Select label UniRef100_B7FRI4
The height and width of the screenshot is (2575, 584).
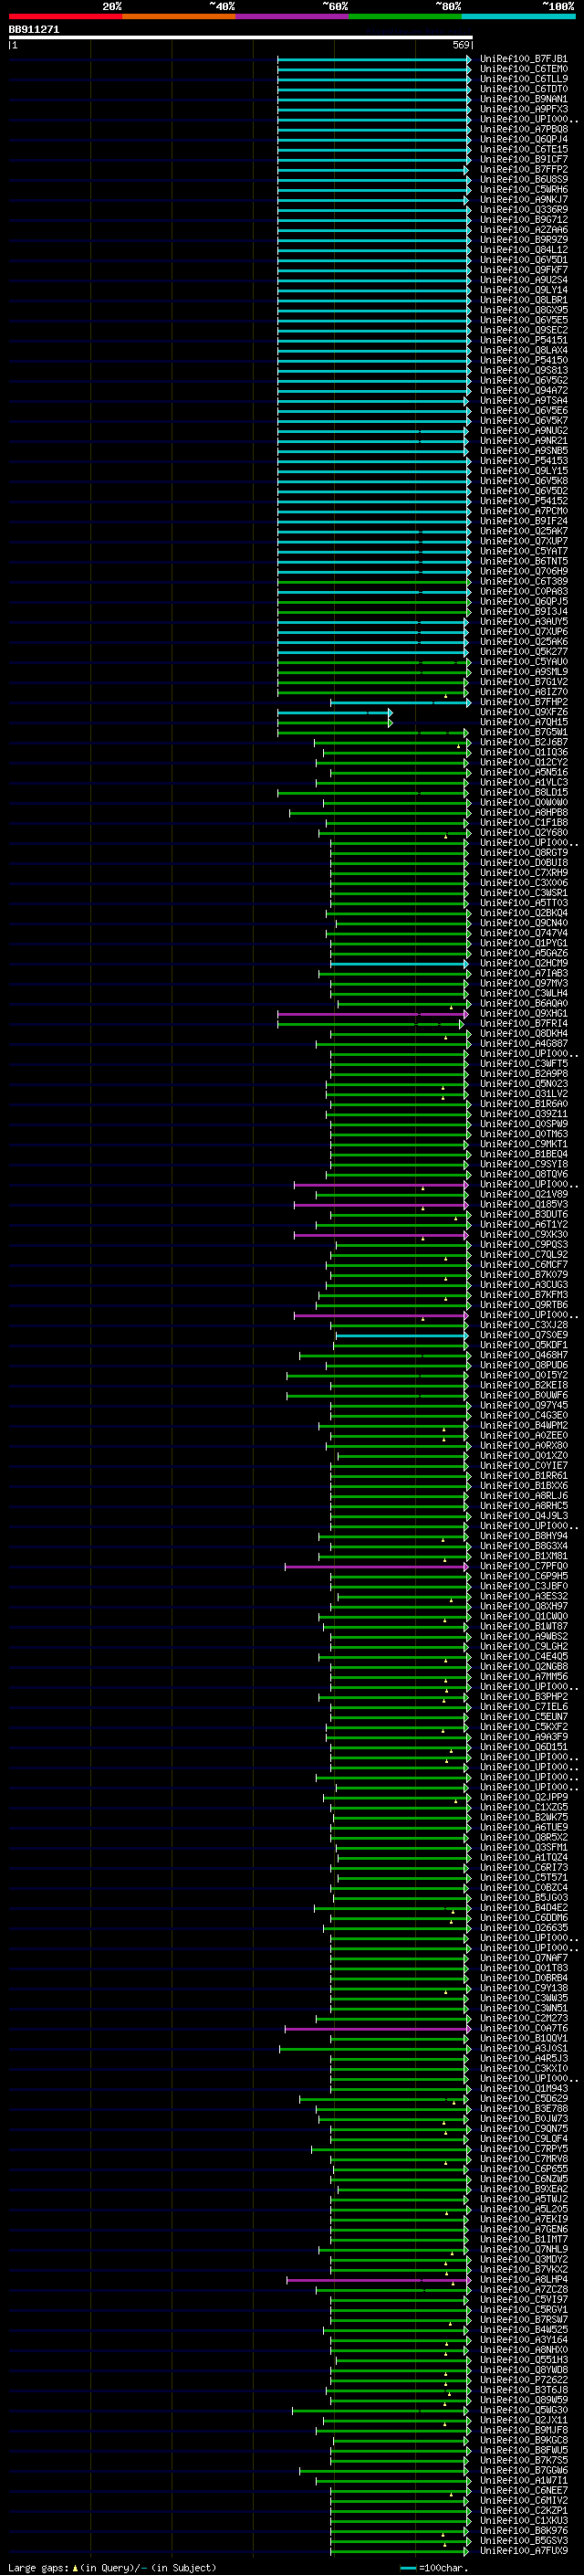[x=524, y=1024]
